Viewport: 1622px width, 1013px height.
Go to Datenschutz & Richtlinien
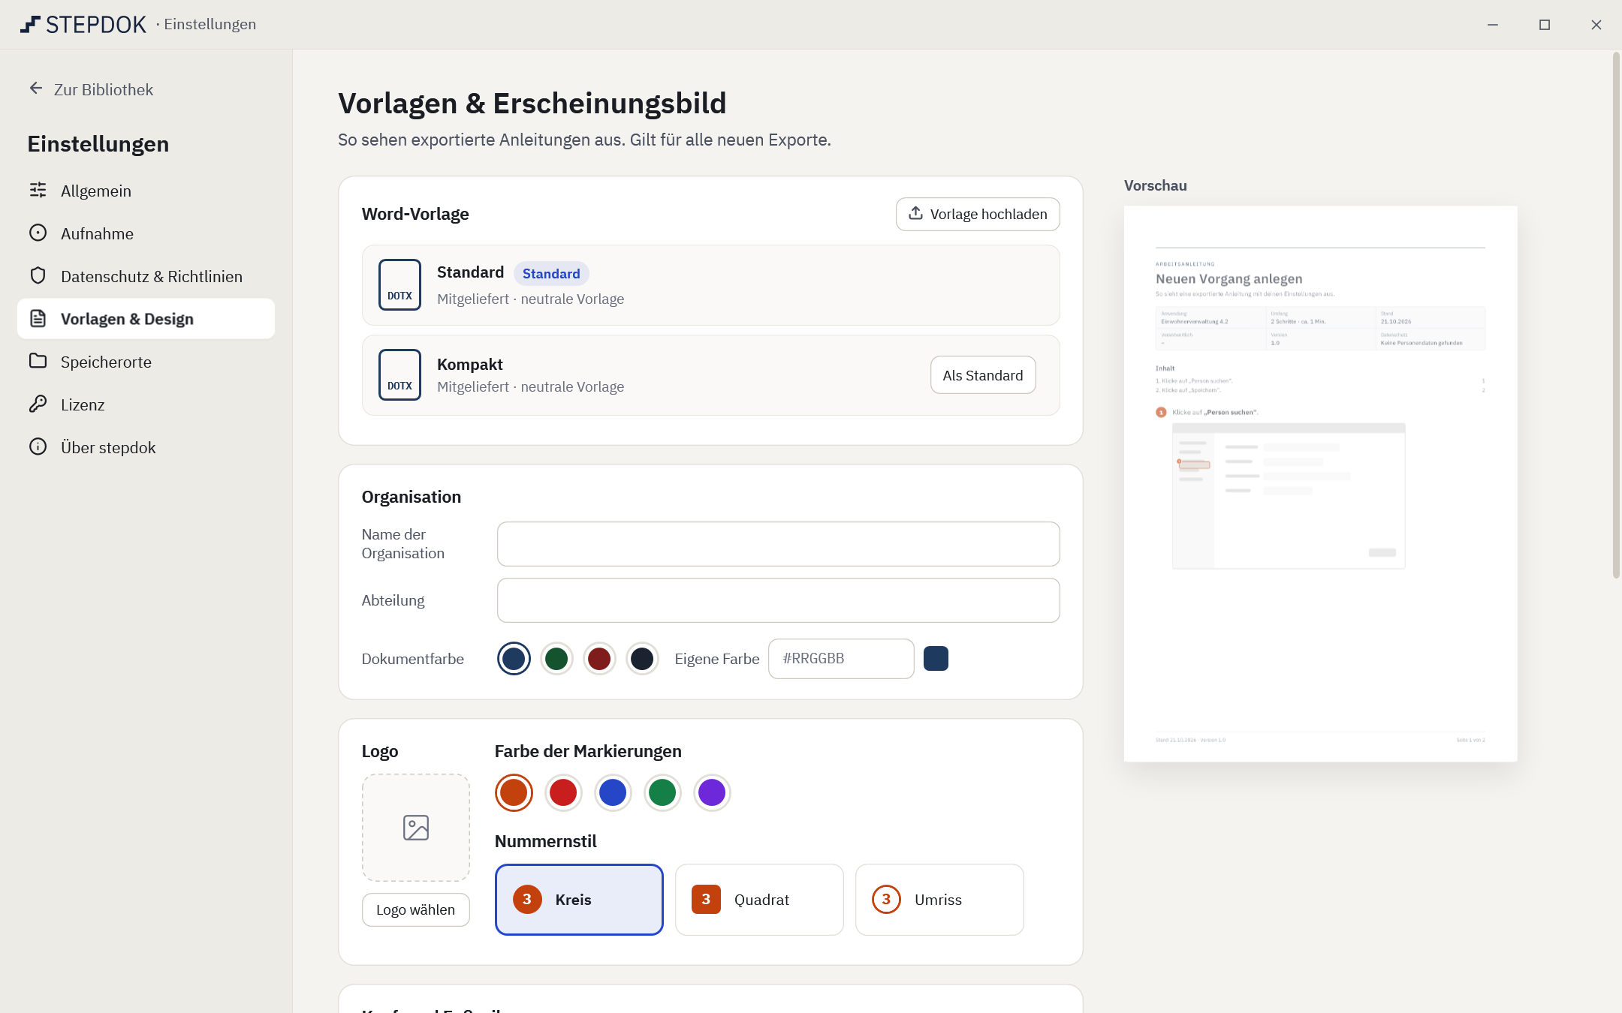[x=146, y=276]
